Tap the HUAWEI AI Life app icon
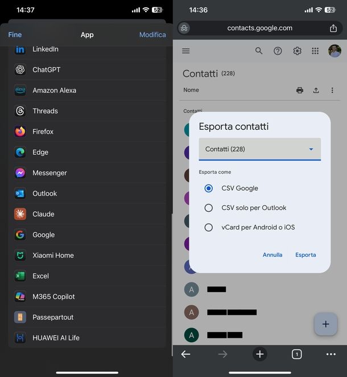The height and width of the screenshot is (377, 347). [x=20, y=338]
